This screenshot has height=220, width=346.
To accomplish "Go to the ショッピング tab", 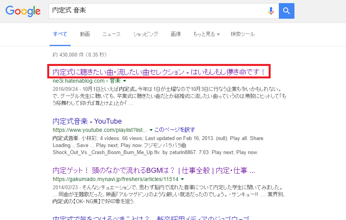I will (x=145, y=34).
